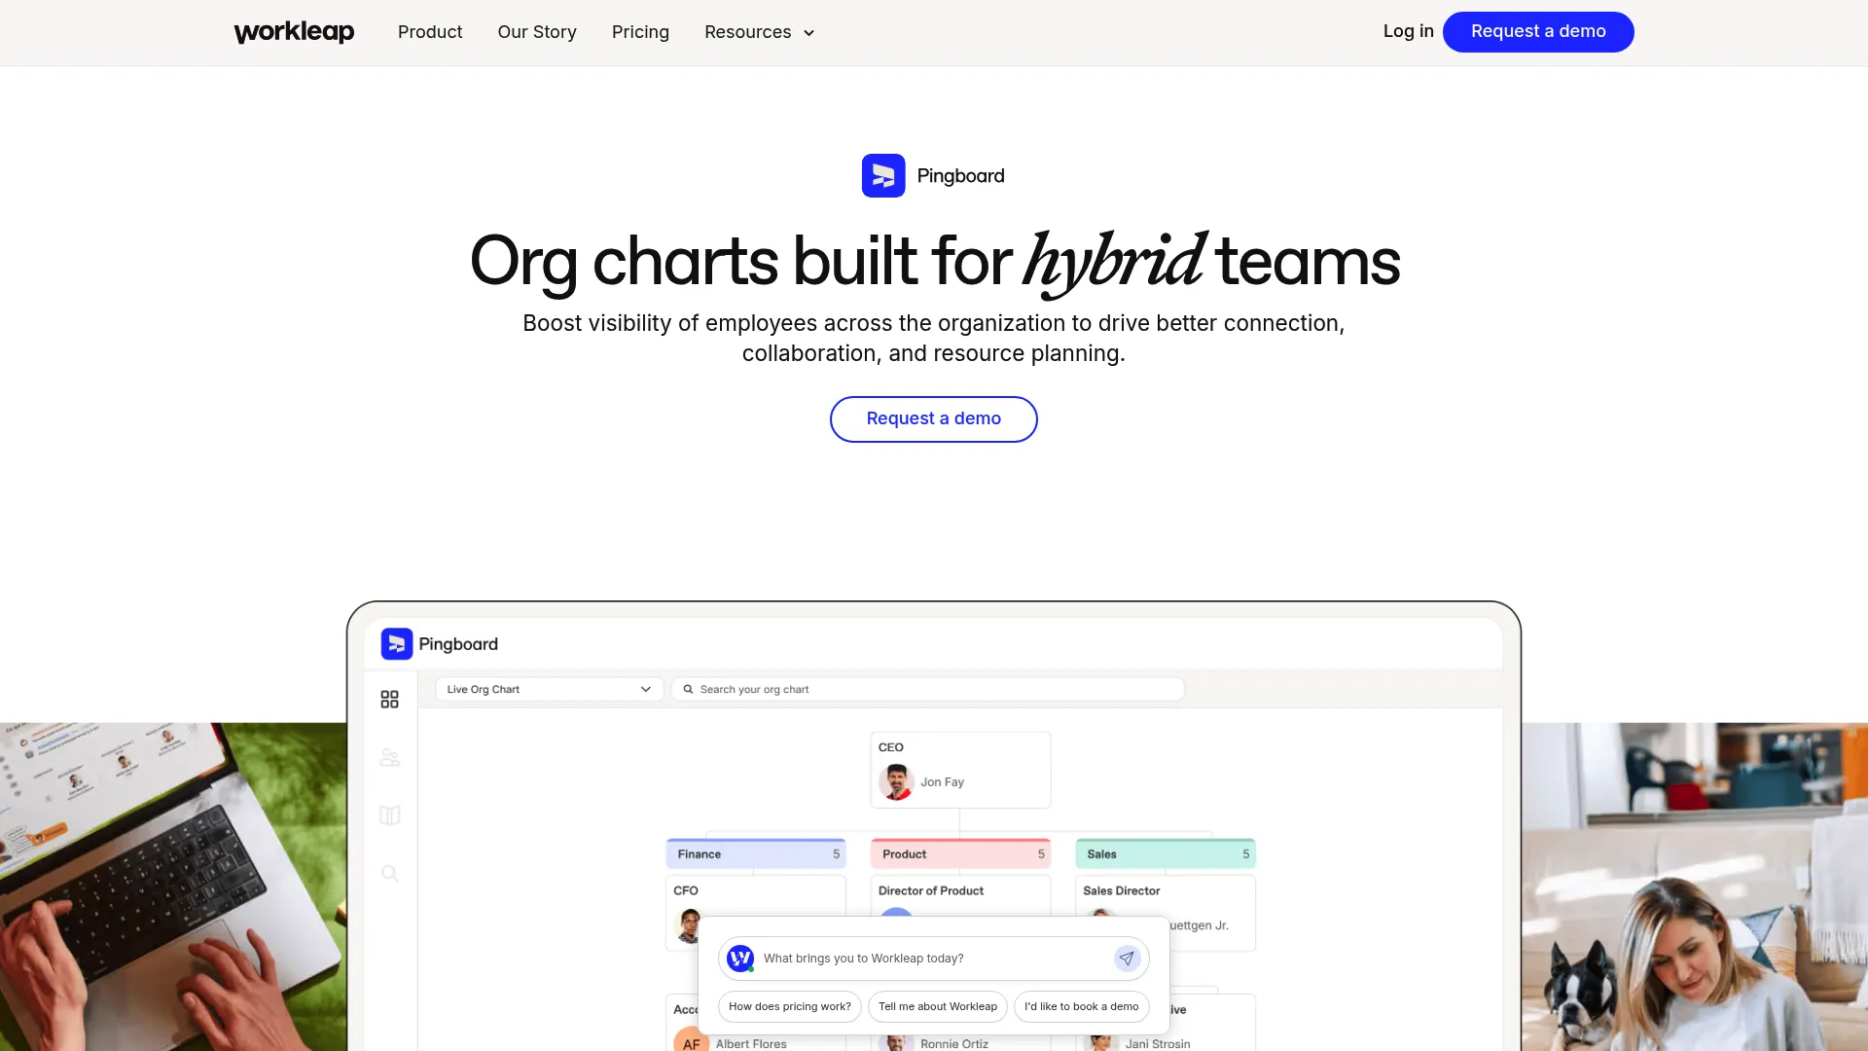Click the Sales department header
The width and height of the screenshot is (1868, 1051).
click(1166, 853)
